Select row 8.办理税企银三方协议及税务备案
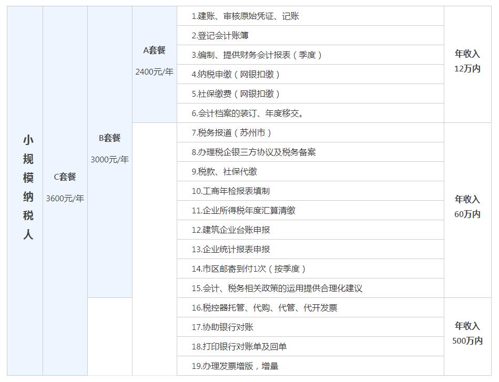Screen dimensions: 499x382 coord(310,152)
